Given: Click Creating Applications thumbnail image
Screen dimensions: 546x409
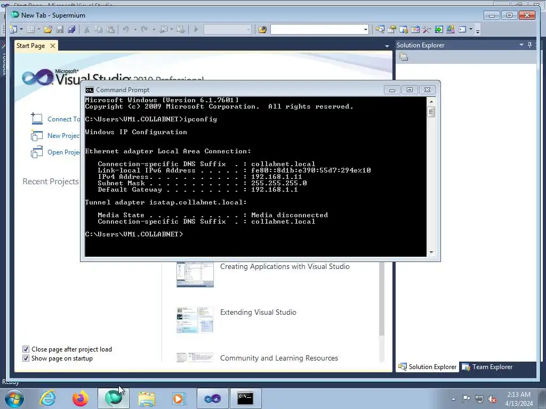Looking at the screenshot, I should tap(195, 274).
